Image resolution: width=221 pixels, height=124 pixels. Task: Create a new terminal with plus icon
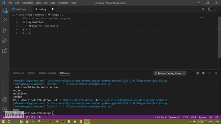[x=191, y=73]
